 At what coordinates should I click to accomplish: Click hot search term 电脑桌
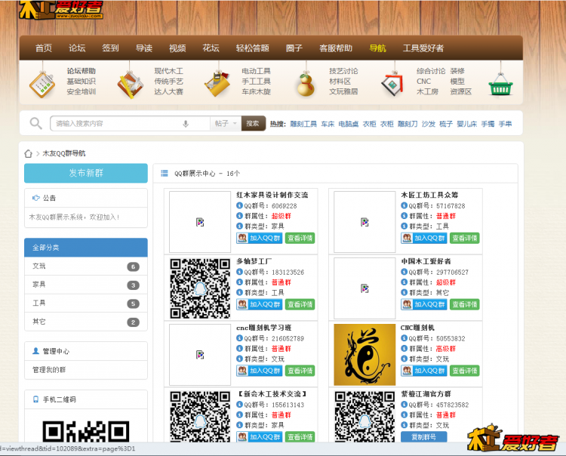tap(349, 124)
